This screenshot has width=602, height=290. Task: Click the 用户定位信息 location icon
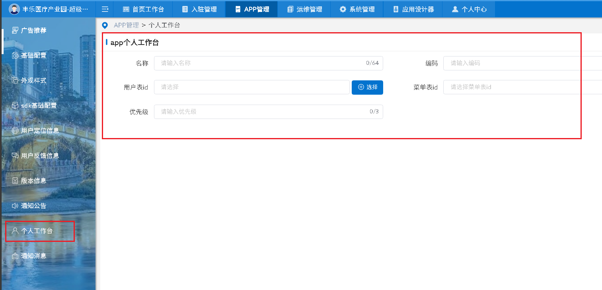(15, 130)
